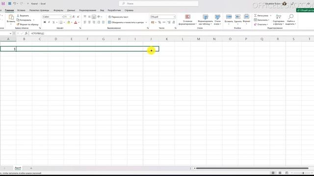
Task: Expand Merge & Center dropdown arrow
Action: [146, 22]
